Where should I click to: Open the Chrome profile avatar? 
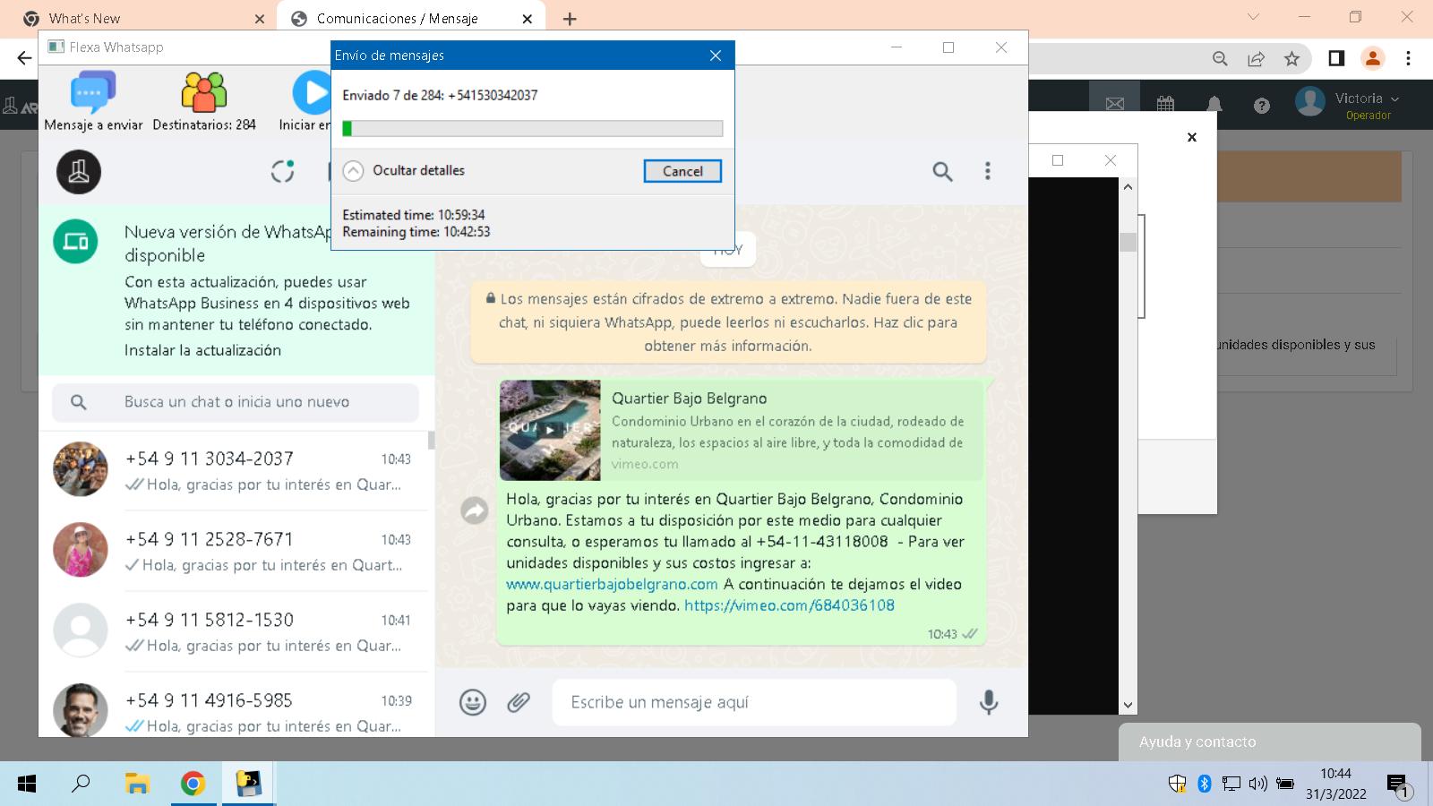1372,58
